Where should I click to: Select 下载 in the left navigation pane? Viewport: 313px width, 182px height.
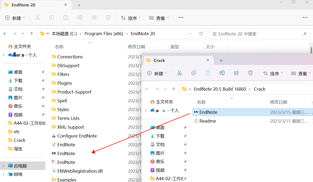(18, 80)
